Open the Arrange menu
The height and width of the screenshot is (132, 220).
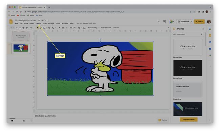51,24
